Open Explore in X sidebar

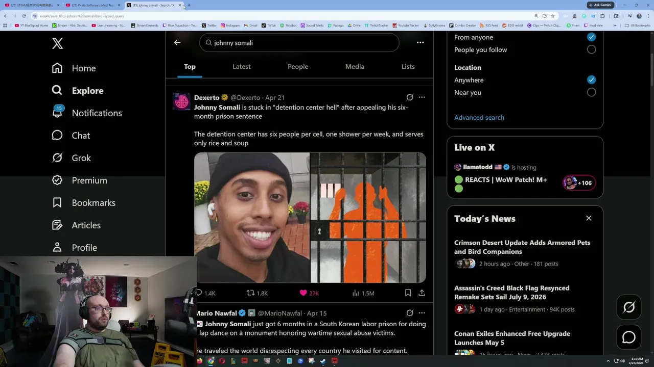pyautogui.click(x=77, y=91)
